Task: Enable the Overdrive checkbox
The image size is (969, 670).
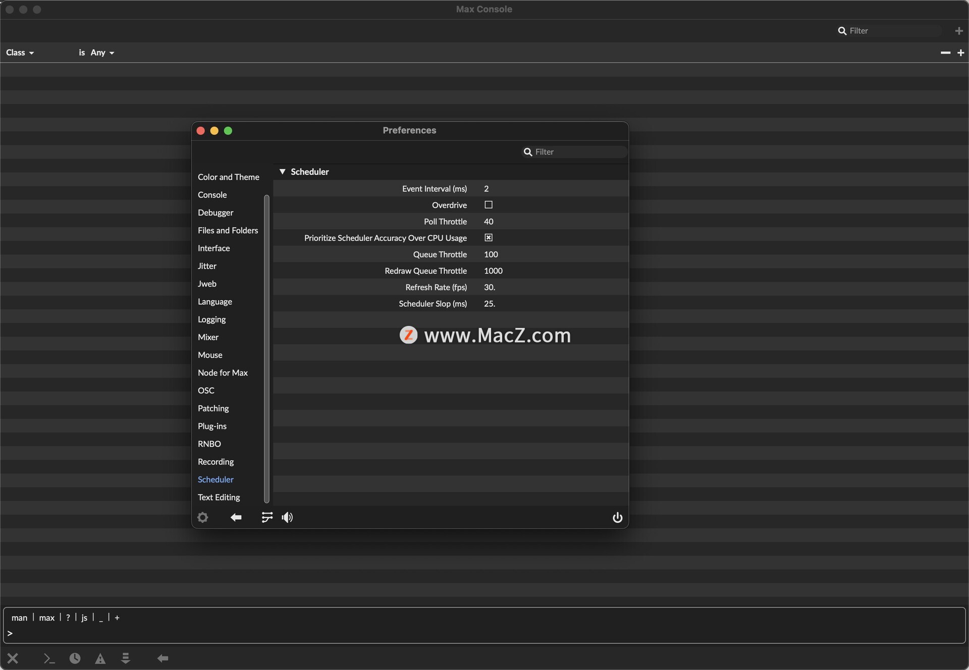Action: point(489,205)
